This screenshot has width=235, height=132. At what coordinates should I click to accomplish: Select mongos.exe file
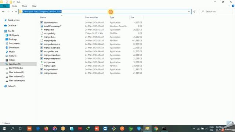pyautogui.click(x=50, y=62)
